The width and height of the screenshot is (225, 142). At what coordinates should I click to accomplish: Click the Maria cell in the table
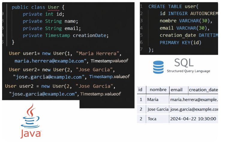click(x=153, y=99)
